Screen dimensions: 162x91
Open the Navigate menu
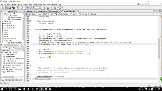click(14, 4)
